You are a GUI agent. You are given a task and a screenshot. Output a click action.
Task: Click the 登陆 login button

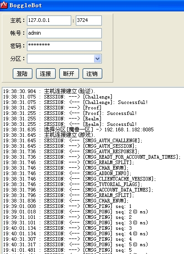[22, 74]
